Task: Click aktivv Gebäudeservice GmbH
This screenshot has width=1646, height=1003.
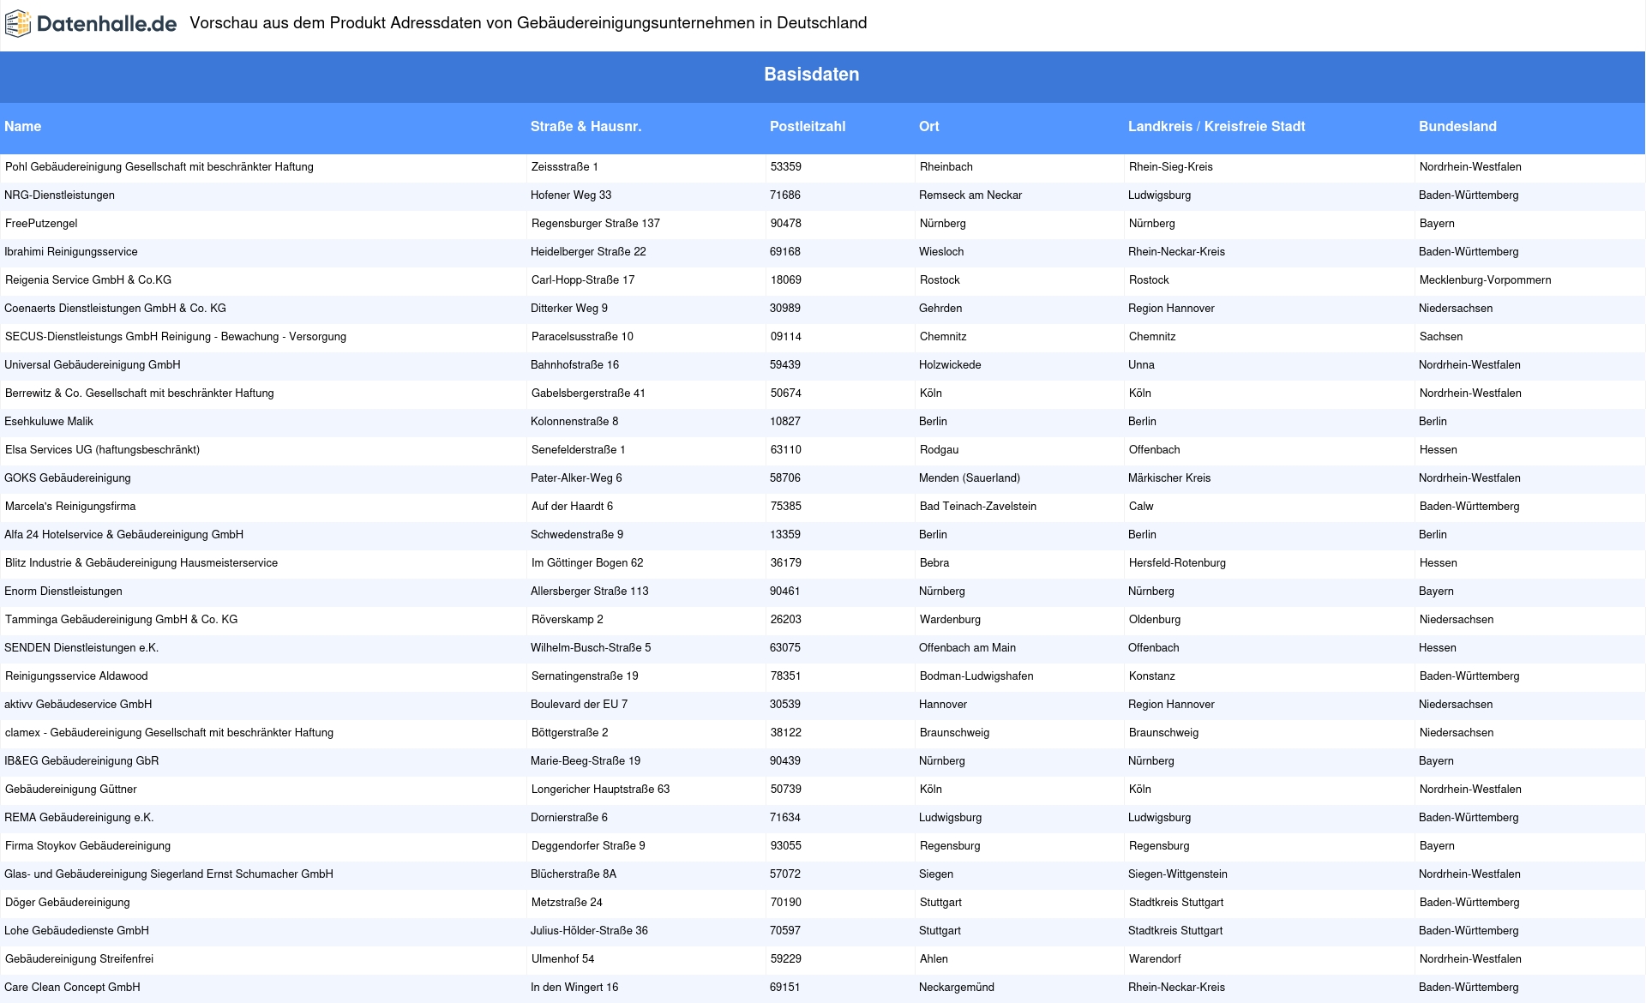Action: click(78, 705)
